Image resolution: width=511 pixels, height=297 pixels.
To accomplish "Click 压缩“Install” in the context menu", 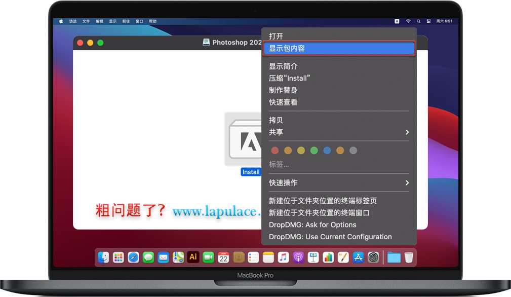I will click(290, 78).
